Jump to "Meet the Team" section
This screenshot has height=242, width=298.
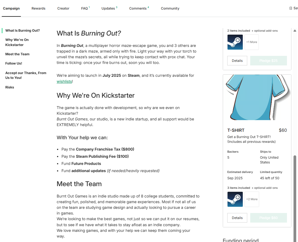coord(17,54)
